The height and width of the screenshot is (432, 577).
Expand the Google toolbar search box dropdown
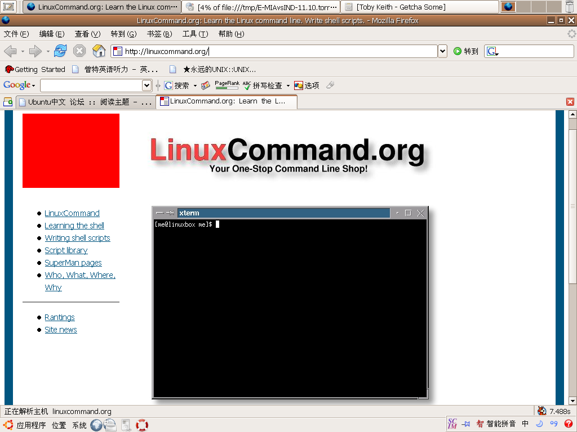(147, 85)
